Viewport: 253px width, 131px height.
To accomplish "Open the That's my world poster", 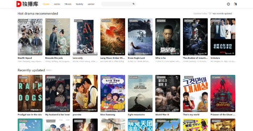I will (195, 93).
